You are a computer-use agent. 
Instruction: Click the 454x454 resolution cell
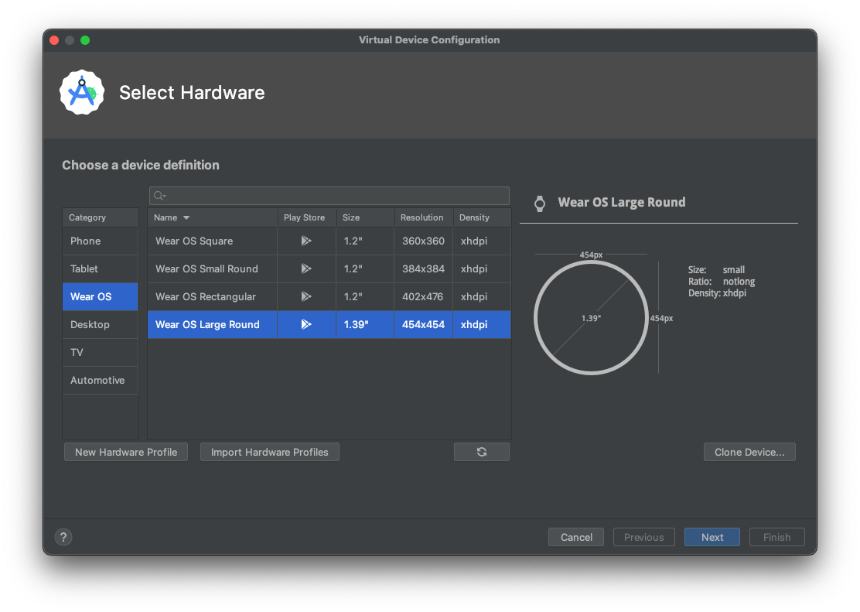(423, 324)
